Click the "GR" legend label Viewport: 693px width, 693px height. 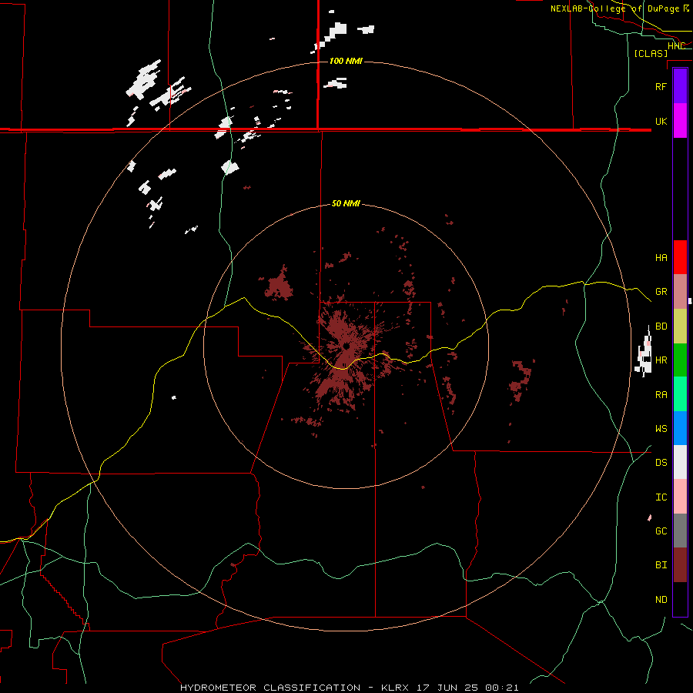[x=661, y=292]
